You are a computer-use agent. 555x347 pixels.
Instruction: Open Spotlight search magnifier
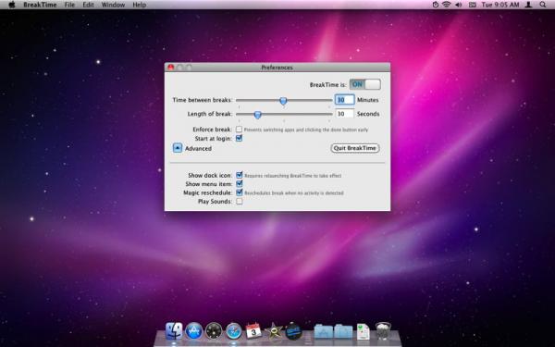543,5
